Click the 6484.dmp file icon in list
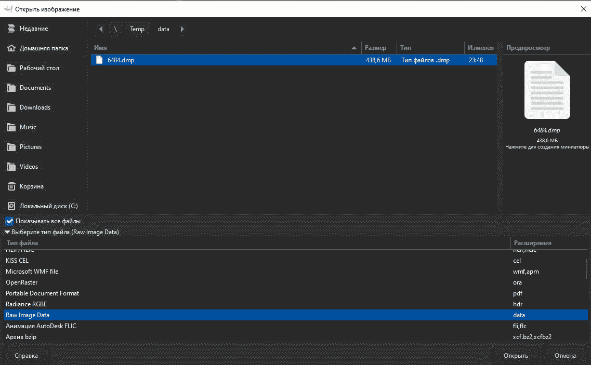 click(x=99, y=60)
